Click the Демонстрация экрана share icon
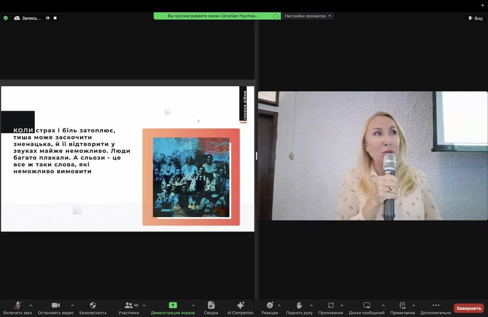This screenshot has height=317, width=488. click(x=173, y=305)
